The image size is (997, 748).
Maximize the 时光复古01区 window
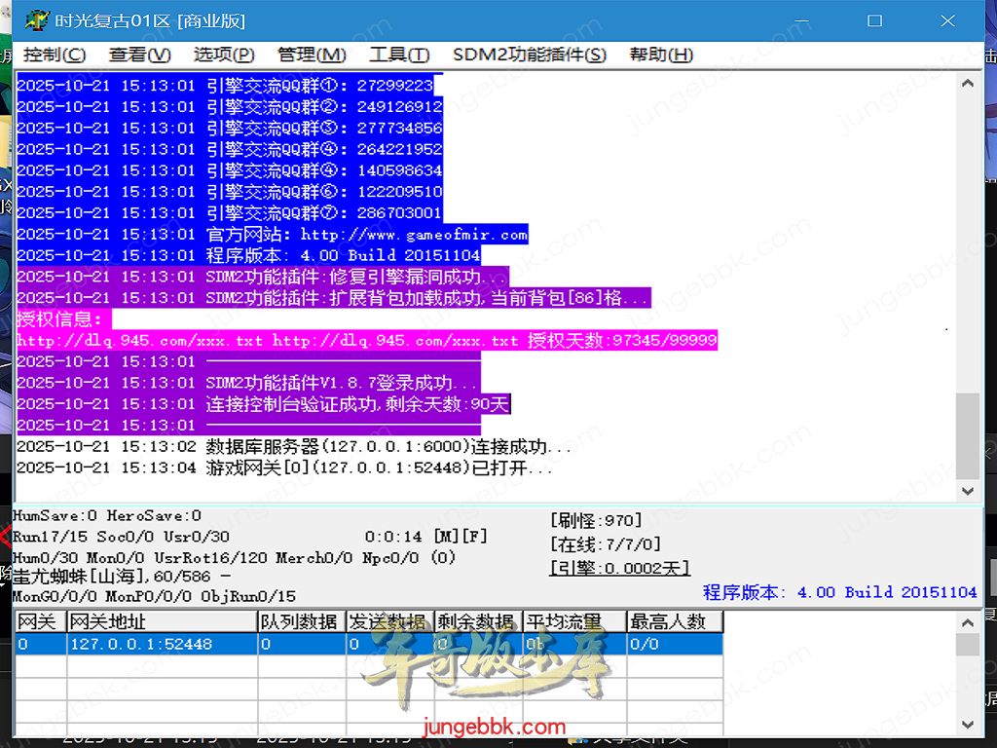pos(874,20)
